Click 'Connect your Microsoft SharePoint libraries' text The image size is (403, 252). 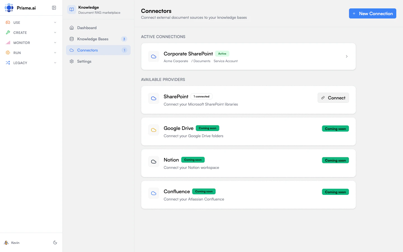pyautogui.click(x=201, y=104)
